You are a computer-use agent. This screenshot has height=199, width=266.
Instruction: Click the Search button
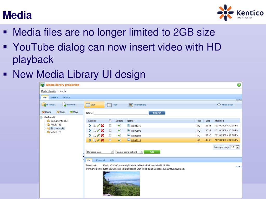coord(157,113)
